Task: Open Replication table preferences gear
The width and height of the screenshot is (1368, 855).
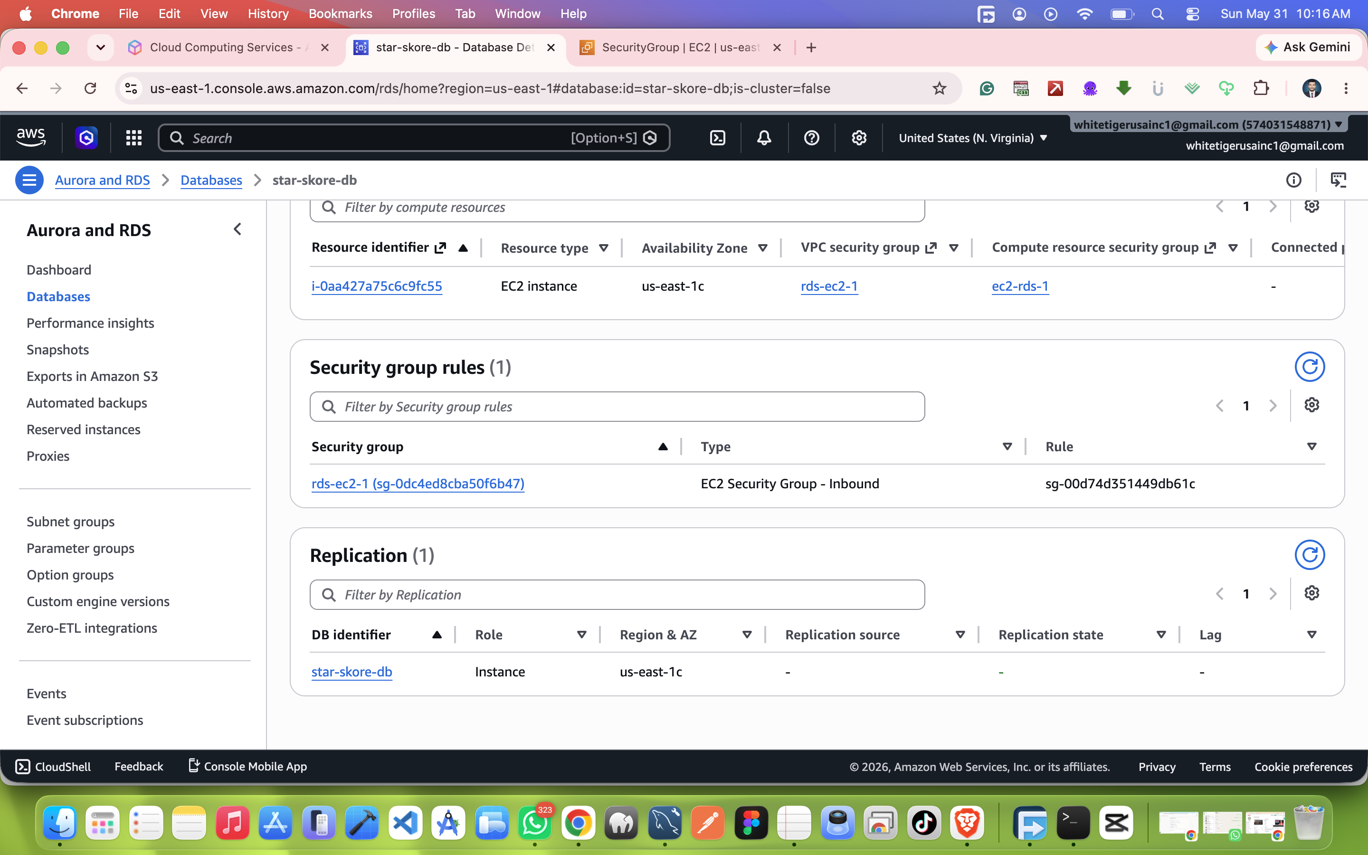Action: (1311, 593)
